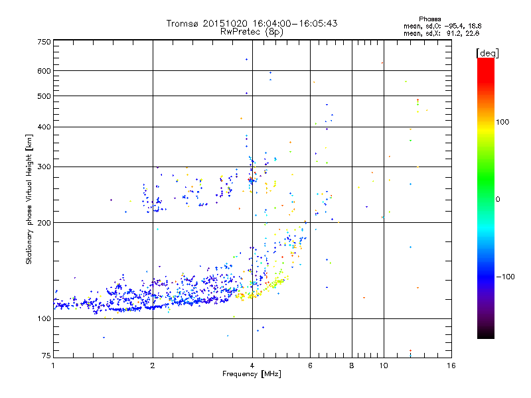Click the colorbar tick label "-100"
The image size is (531, 398).
[505, 277]
